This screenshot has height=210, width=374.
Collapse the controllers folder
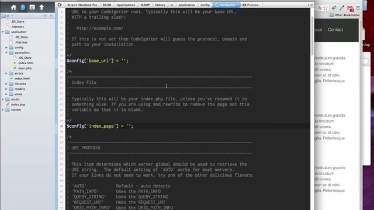pos(6,52)
